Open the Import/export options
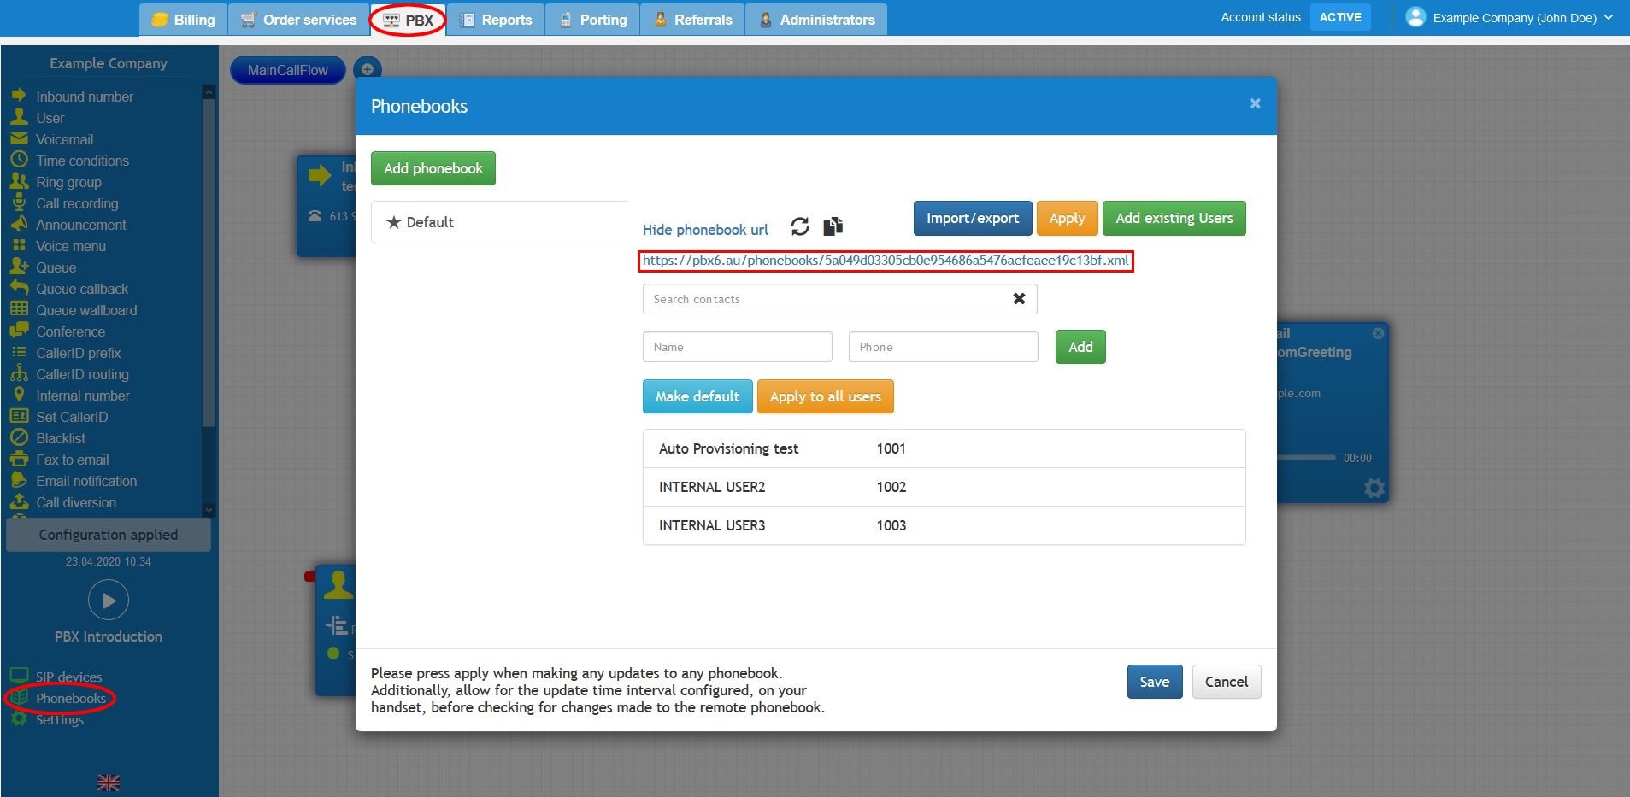 point(972,218)
